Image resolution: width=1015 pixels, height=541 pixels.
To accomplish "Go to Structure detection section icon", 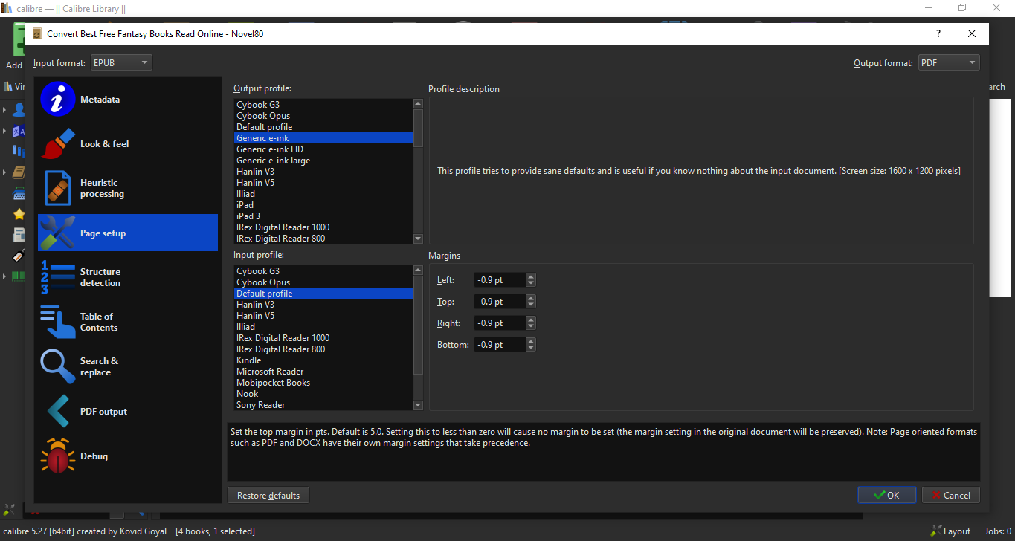I will point(58,278).
